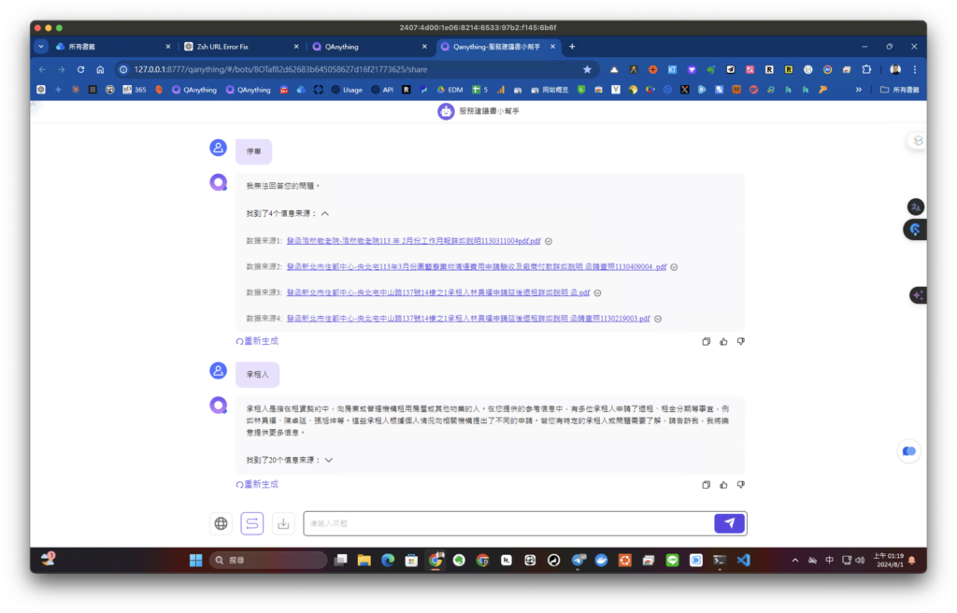Click the sparkle assistant floating icon
957x613 pixels.
[918, 295]
